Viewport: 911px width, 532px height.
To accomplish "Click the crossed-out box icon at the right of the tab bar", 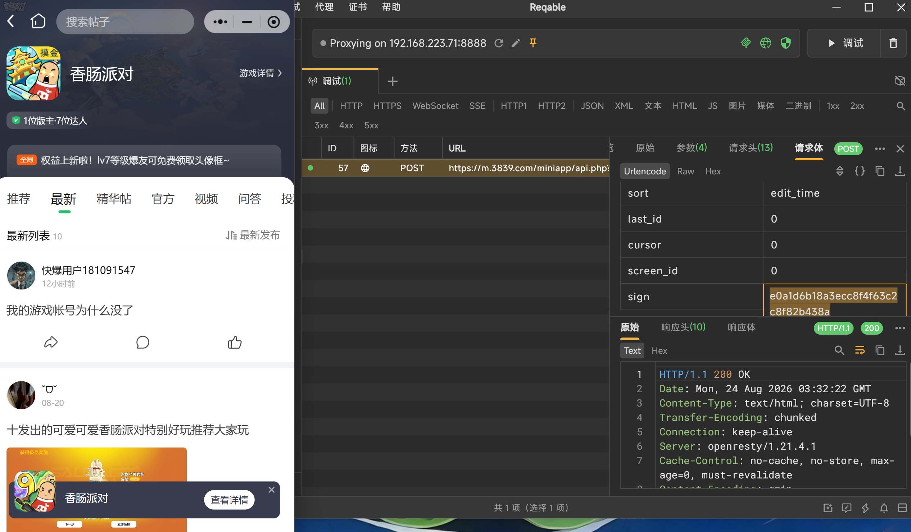I will 900,81.
